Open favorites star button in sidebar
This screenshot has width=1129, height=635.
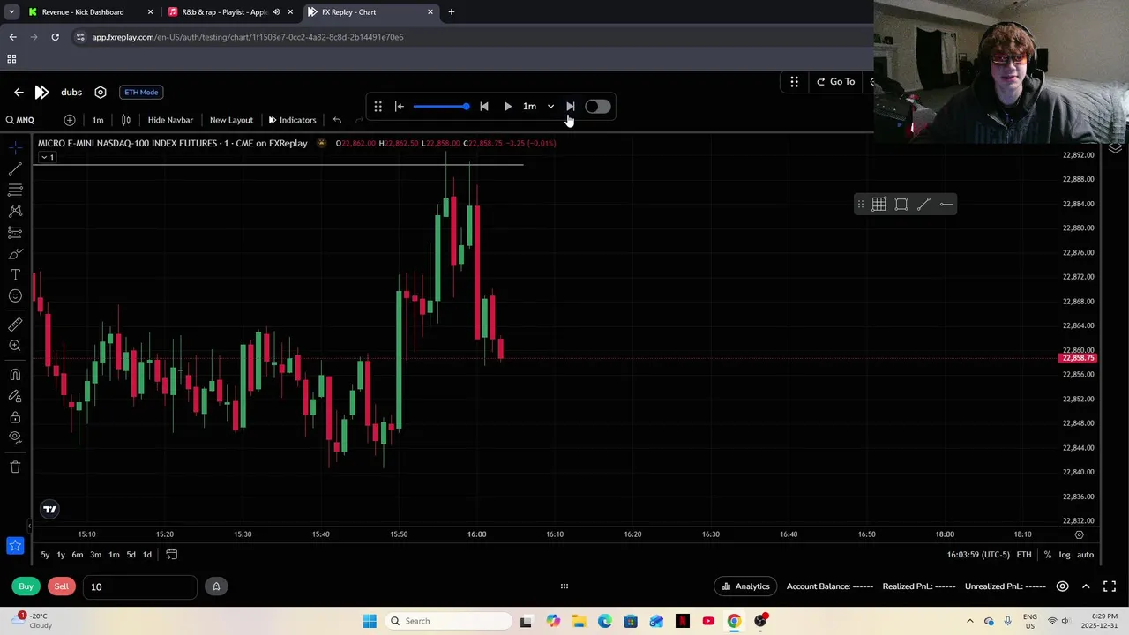[x=15, y=546]
